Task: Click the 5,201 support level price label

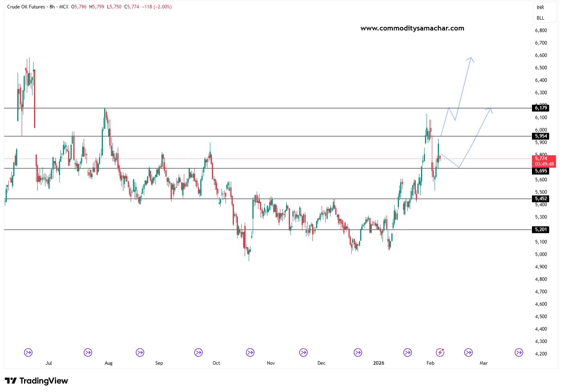Action: (x=541, y=230)
